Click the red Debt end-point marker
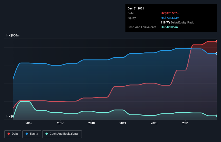Screen dimensions: 221x142 (216, 41)
